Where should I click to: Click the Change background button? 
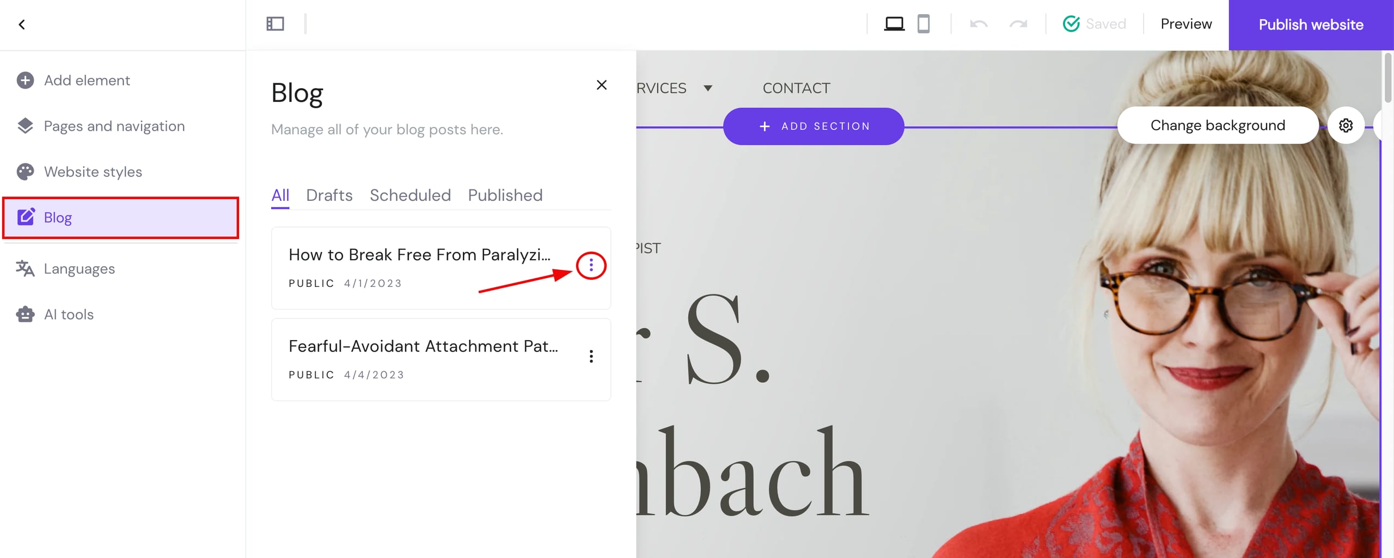tap(1217, 125)
